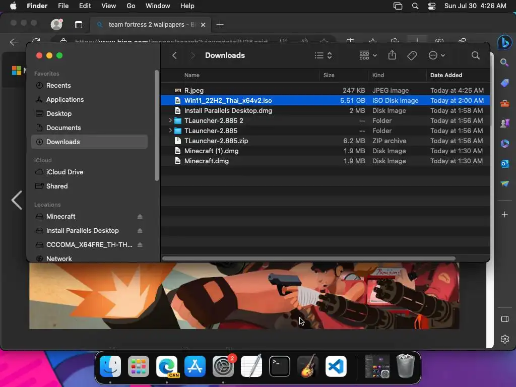The width and height of the screenshot is (516, 387).
Task: Select the R.jpeg file
Action: click(x=325, y=90)
